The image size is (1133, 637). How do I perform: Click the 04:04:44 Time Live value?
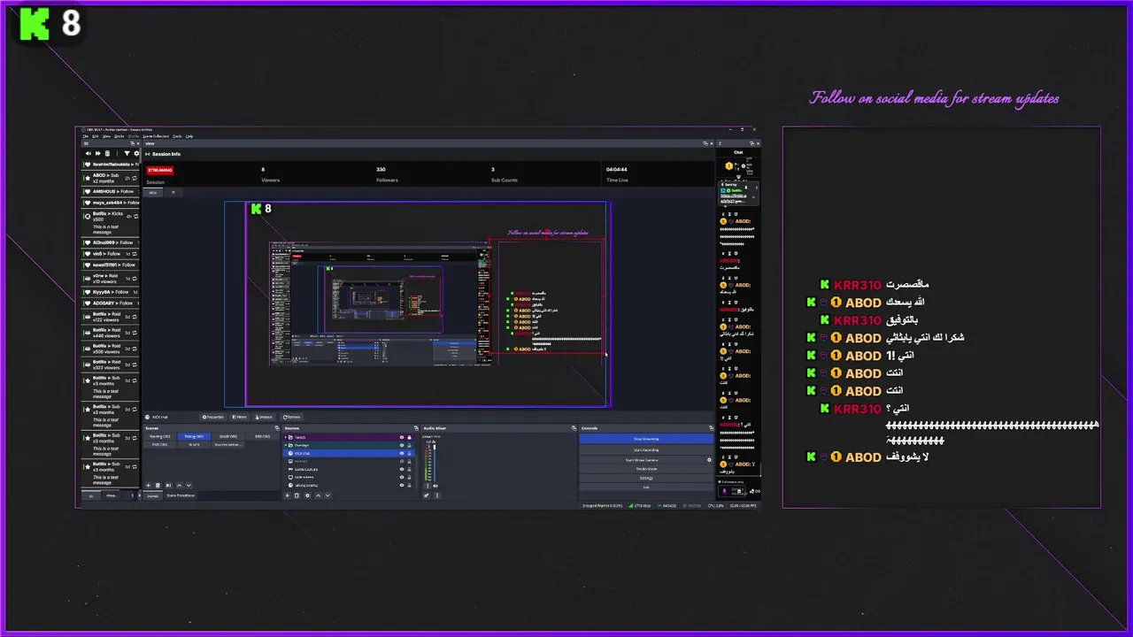(x=617, y=169)
